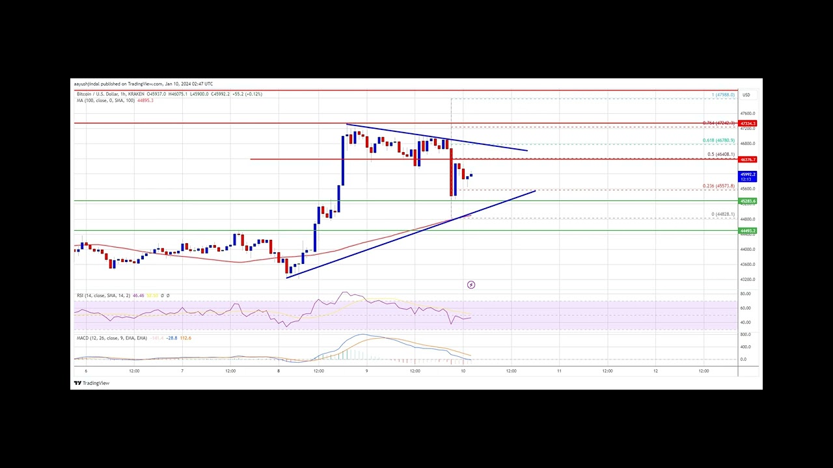
Task: Click the 43200.0 price axis label
Action: pos(746,279)
